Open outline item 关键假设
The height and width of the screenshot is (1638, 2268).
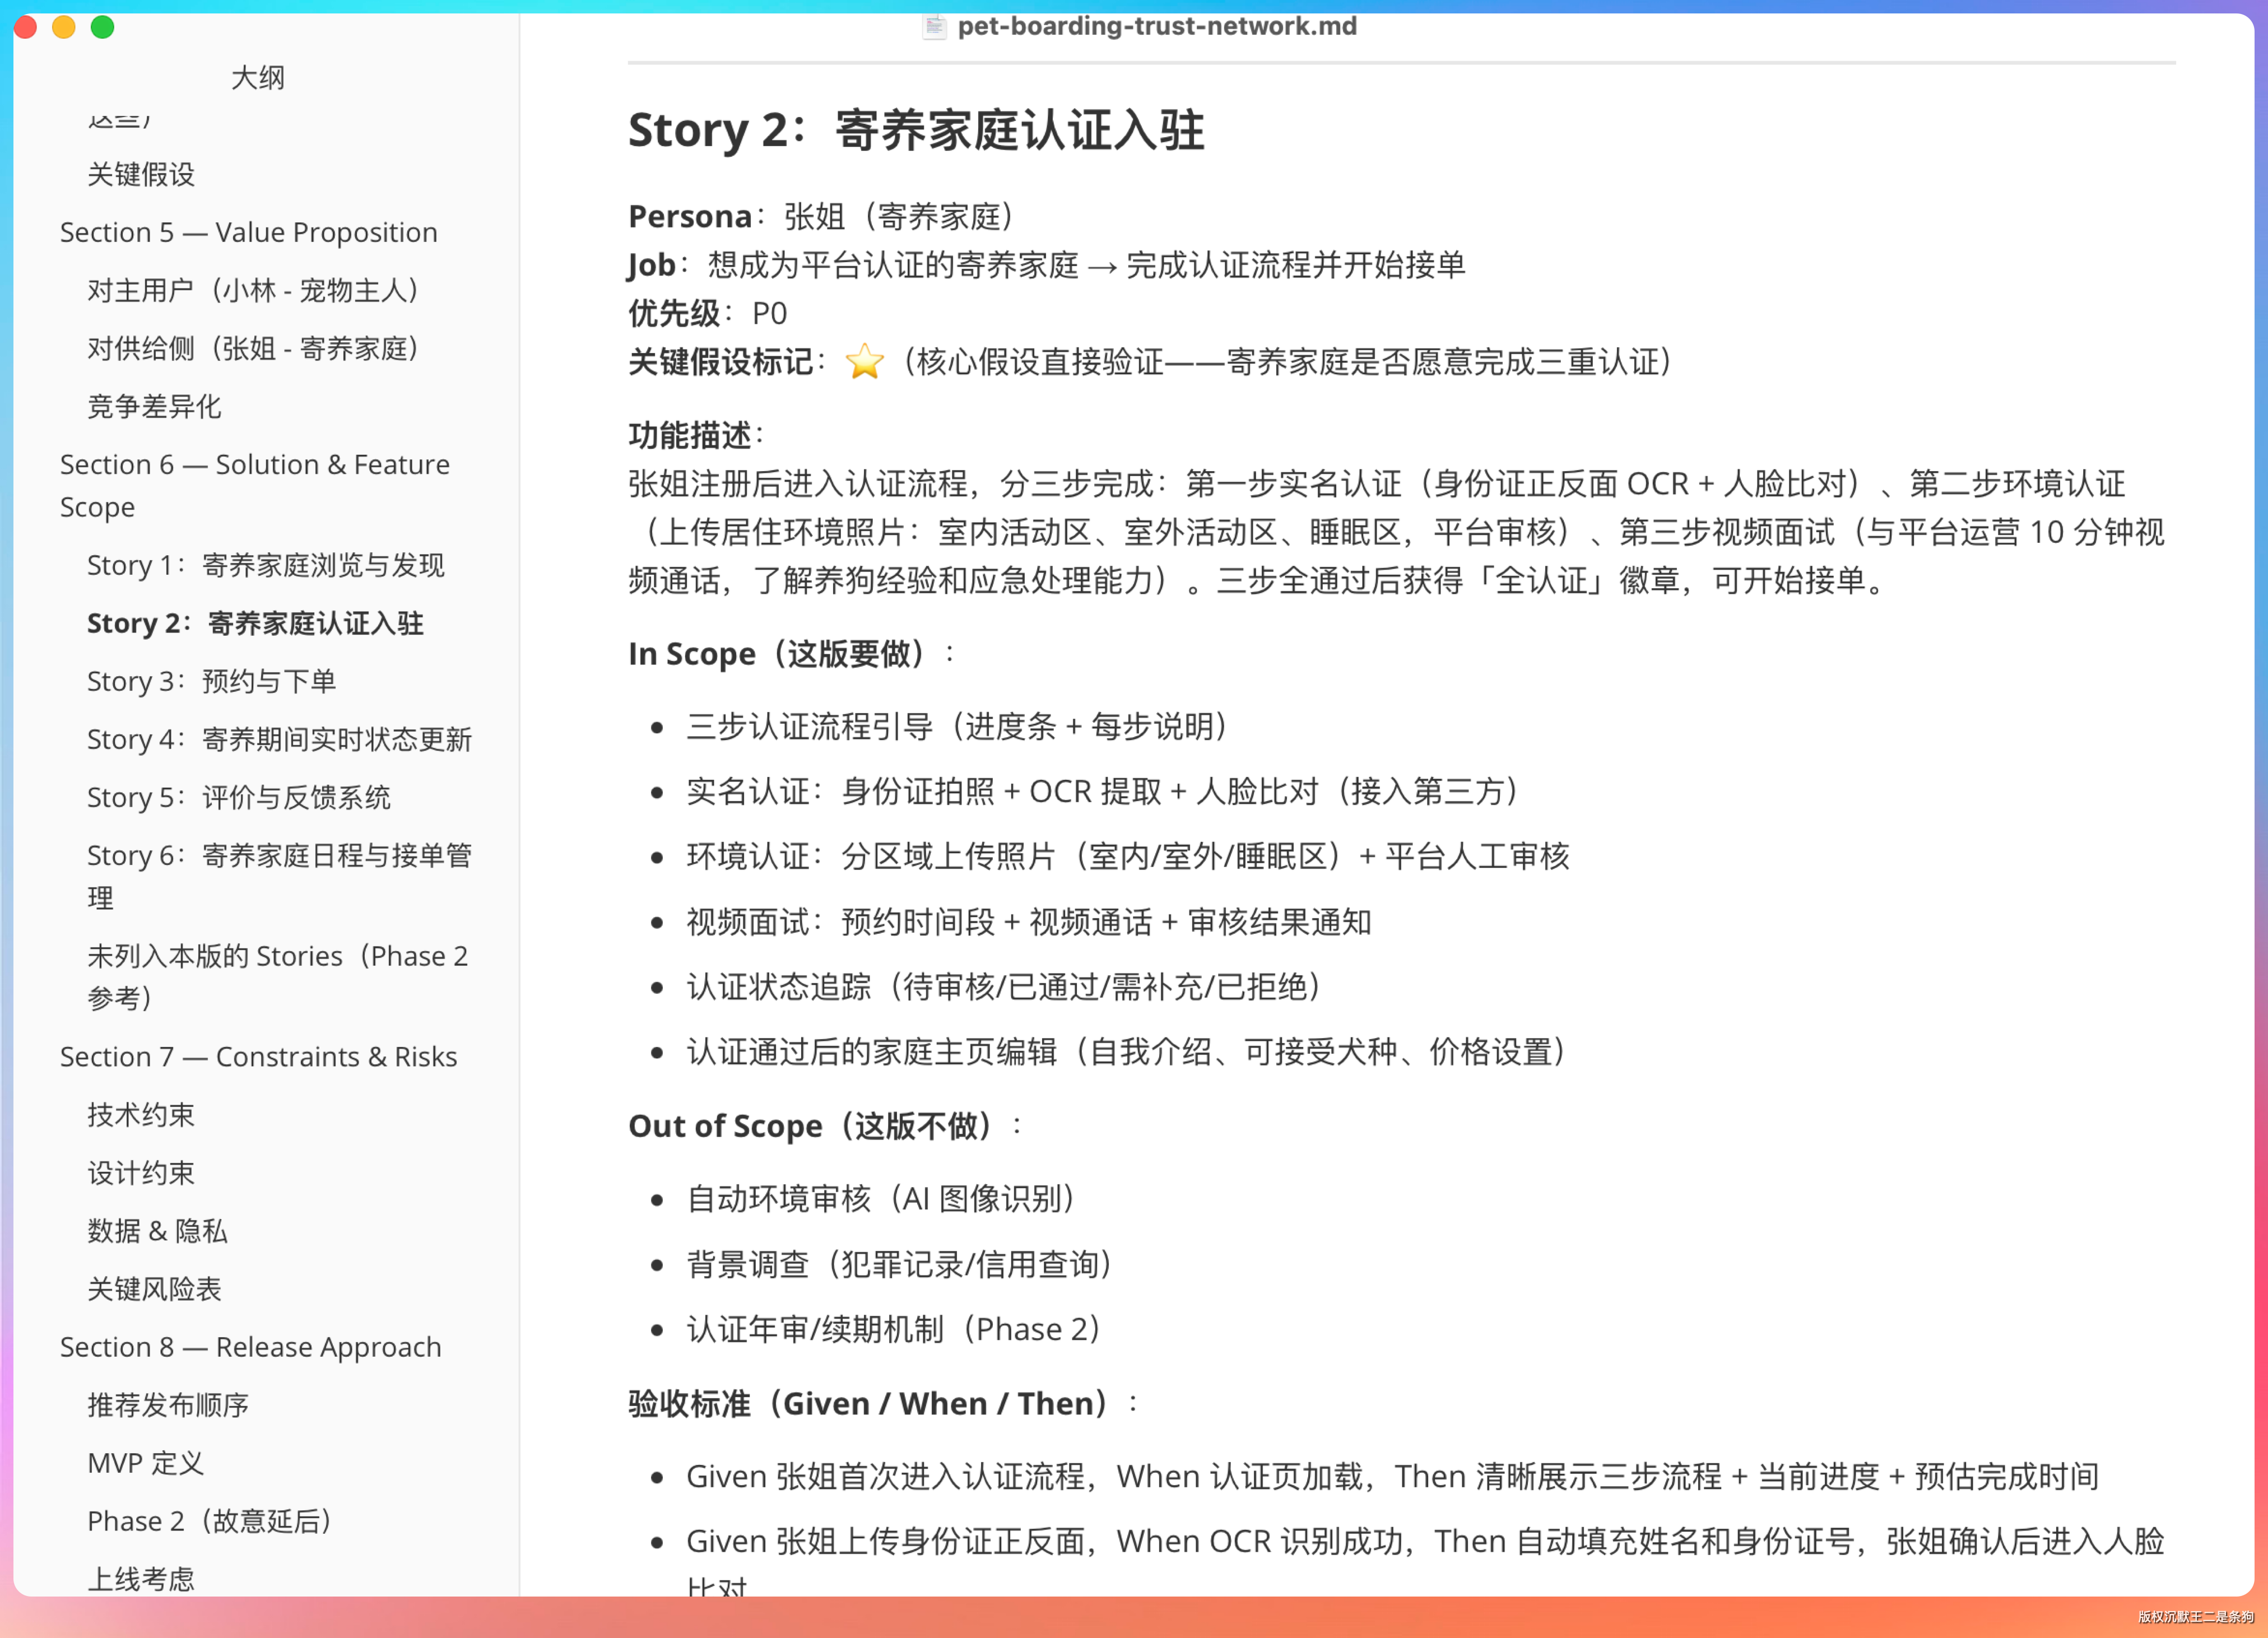(x=141, y=174)
